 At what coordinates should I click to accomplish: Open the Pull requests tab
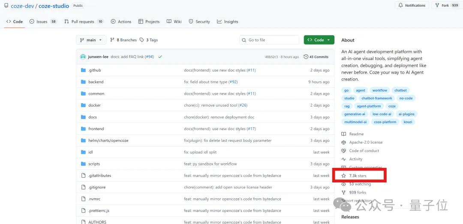pyautogui.click(x=84, y=21)
